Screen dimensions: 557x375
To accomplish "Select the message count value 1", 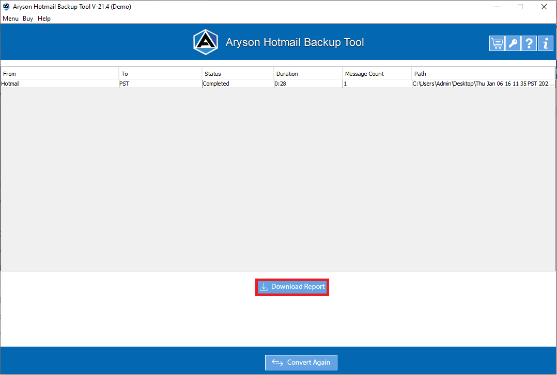I will [377, 84].
